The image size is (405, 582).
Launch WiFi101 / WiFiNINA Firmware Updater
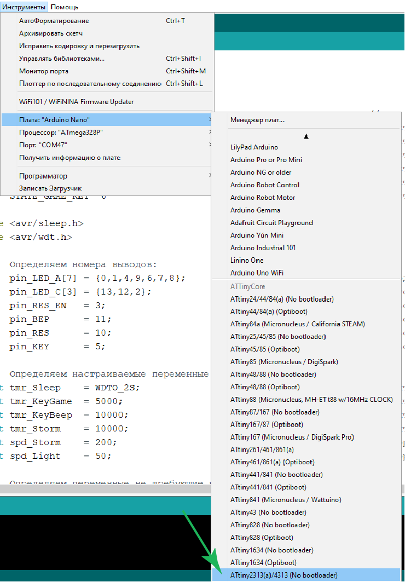point(108,102)
